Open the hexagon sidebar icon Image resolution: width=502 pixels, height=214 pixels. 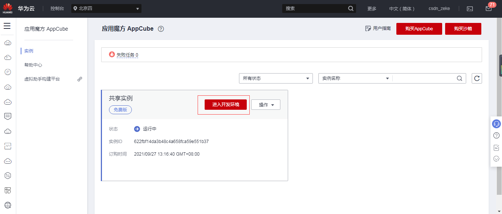coord(8,176)
